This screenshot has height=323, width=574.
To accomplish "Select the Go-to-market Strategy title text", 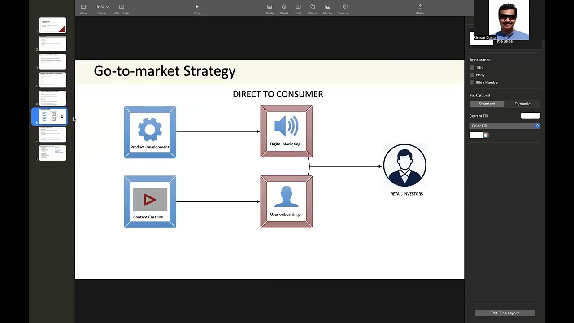I will [165, 71].
